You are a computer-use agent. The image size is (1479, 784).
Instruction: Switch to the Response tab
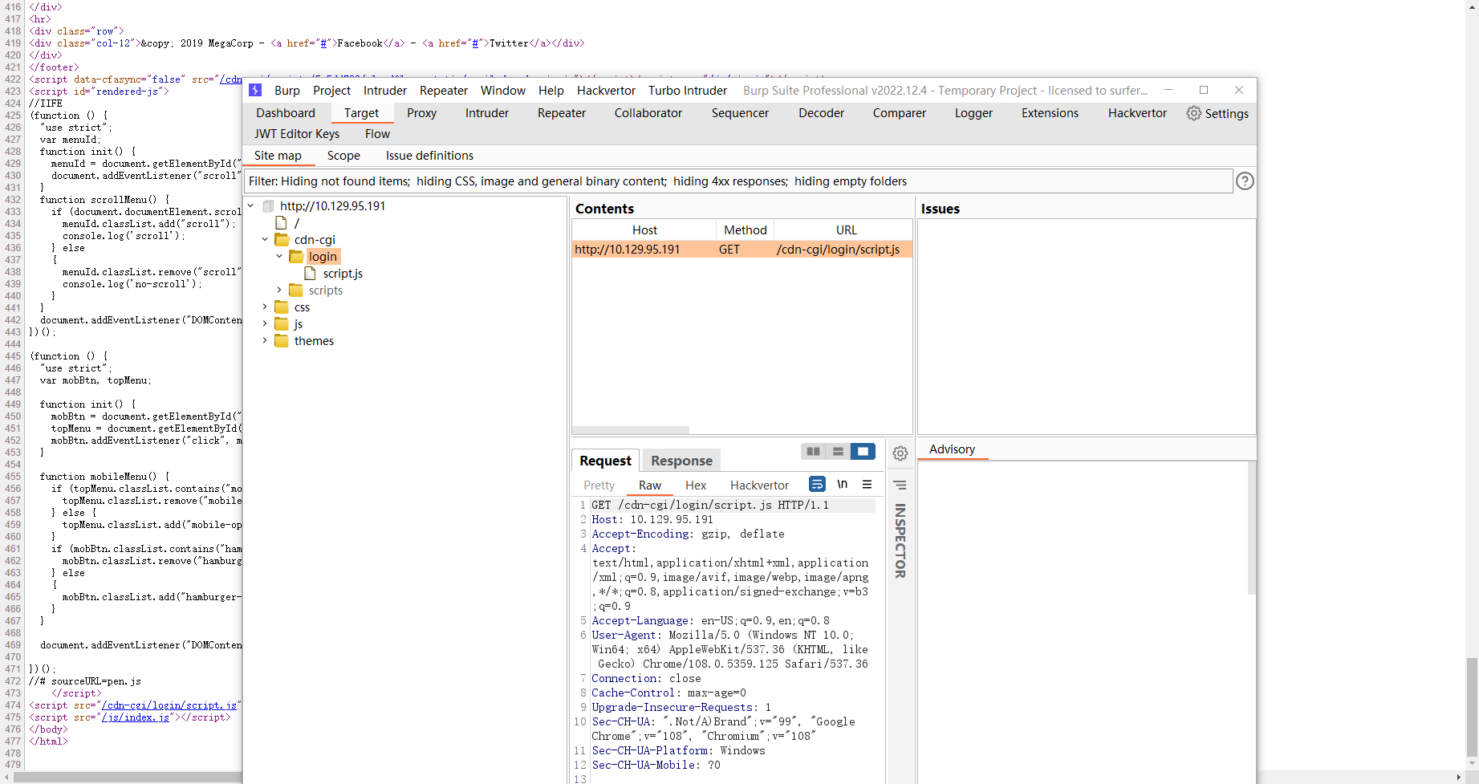tap(681, 461)
